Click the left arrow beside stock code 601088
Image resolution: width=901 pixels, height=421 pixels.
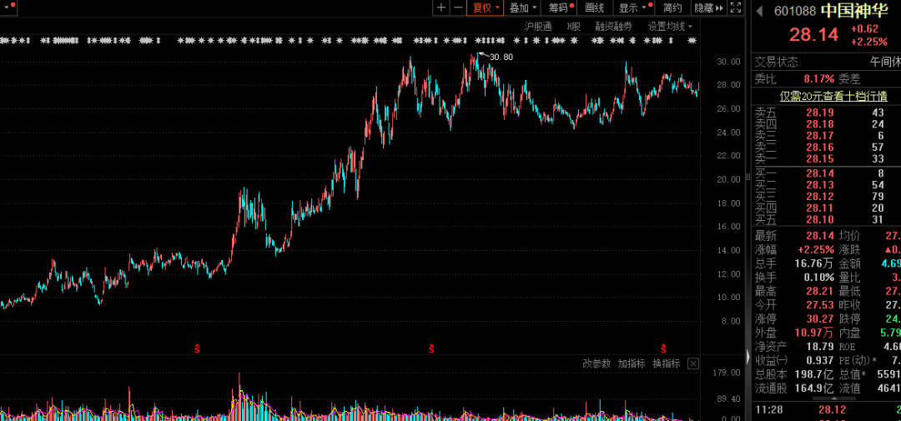point(759,11)
